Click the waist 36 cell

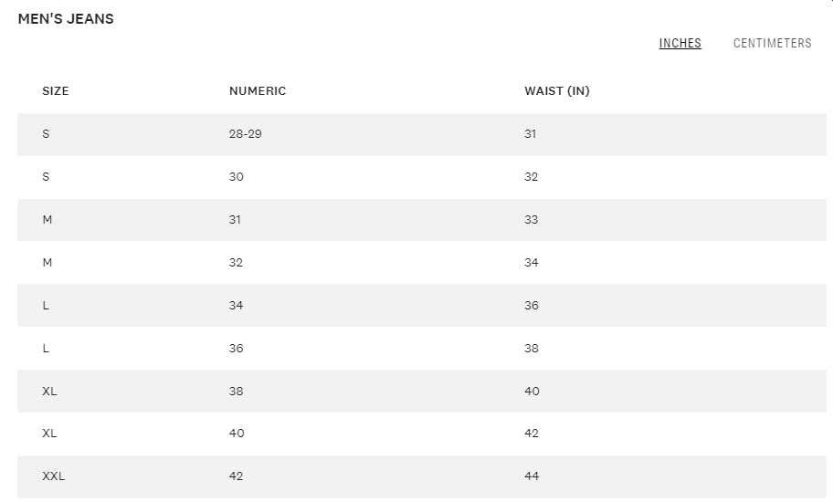(x=532, y=306)
